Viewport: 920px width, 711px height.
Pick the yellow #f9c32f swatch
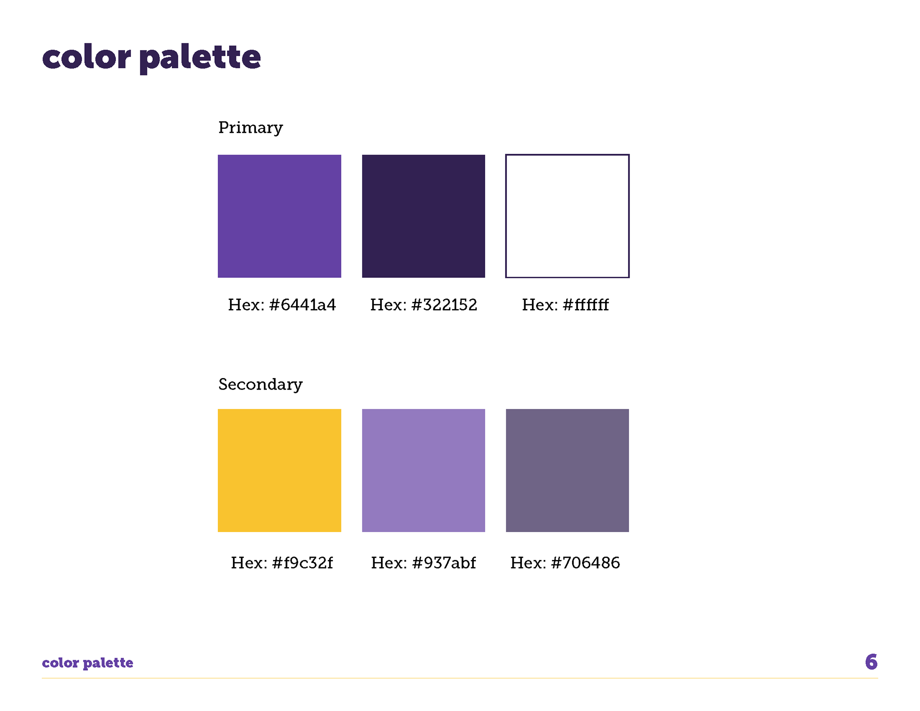pyautogui.click(x=279, y=470)
